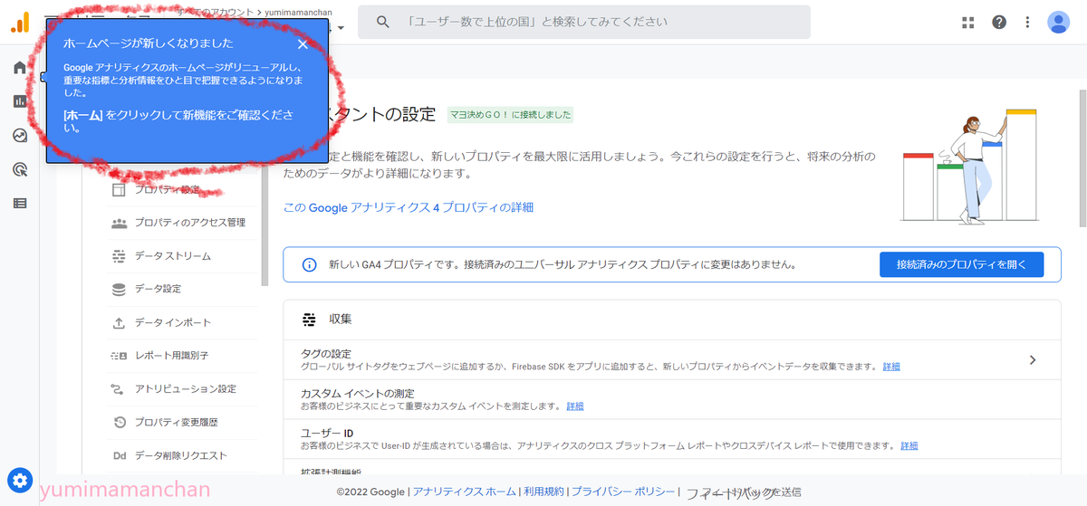1087x506 pixels.
Task: Close the ホームページが新しくなりました popup
Action: [x=303, y=43]
